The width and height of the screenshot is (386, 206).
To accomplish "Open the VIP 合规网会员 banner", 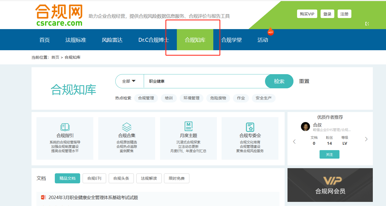I will tap(330, 185).
